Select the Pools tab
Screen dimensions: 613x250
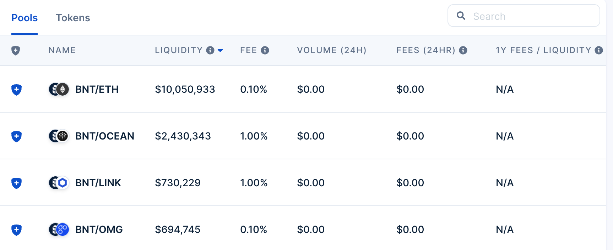pos(24,18)
